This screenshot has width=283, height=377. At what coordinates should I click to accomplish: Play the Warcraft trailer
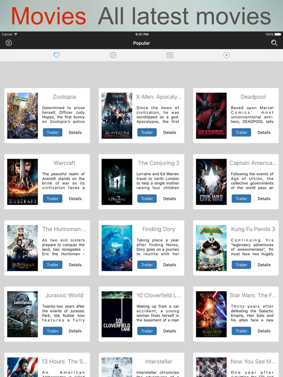pyautogui.click(x=53, y=199)
